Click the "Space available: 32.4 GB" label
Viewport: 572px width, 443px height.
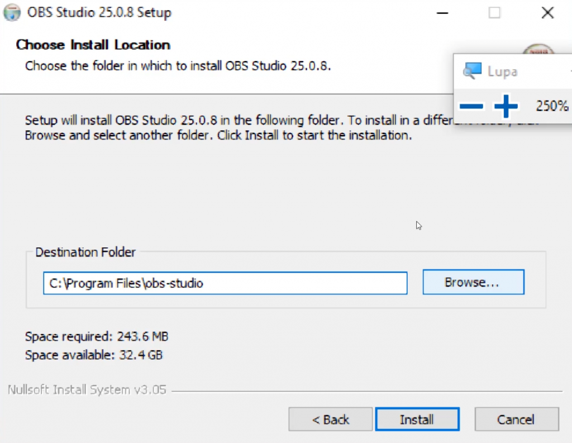(94, 354)
